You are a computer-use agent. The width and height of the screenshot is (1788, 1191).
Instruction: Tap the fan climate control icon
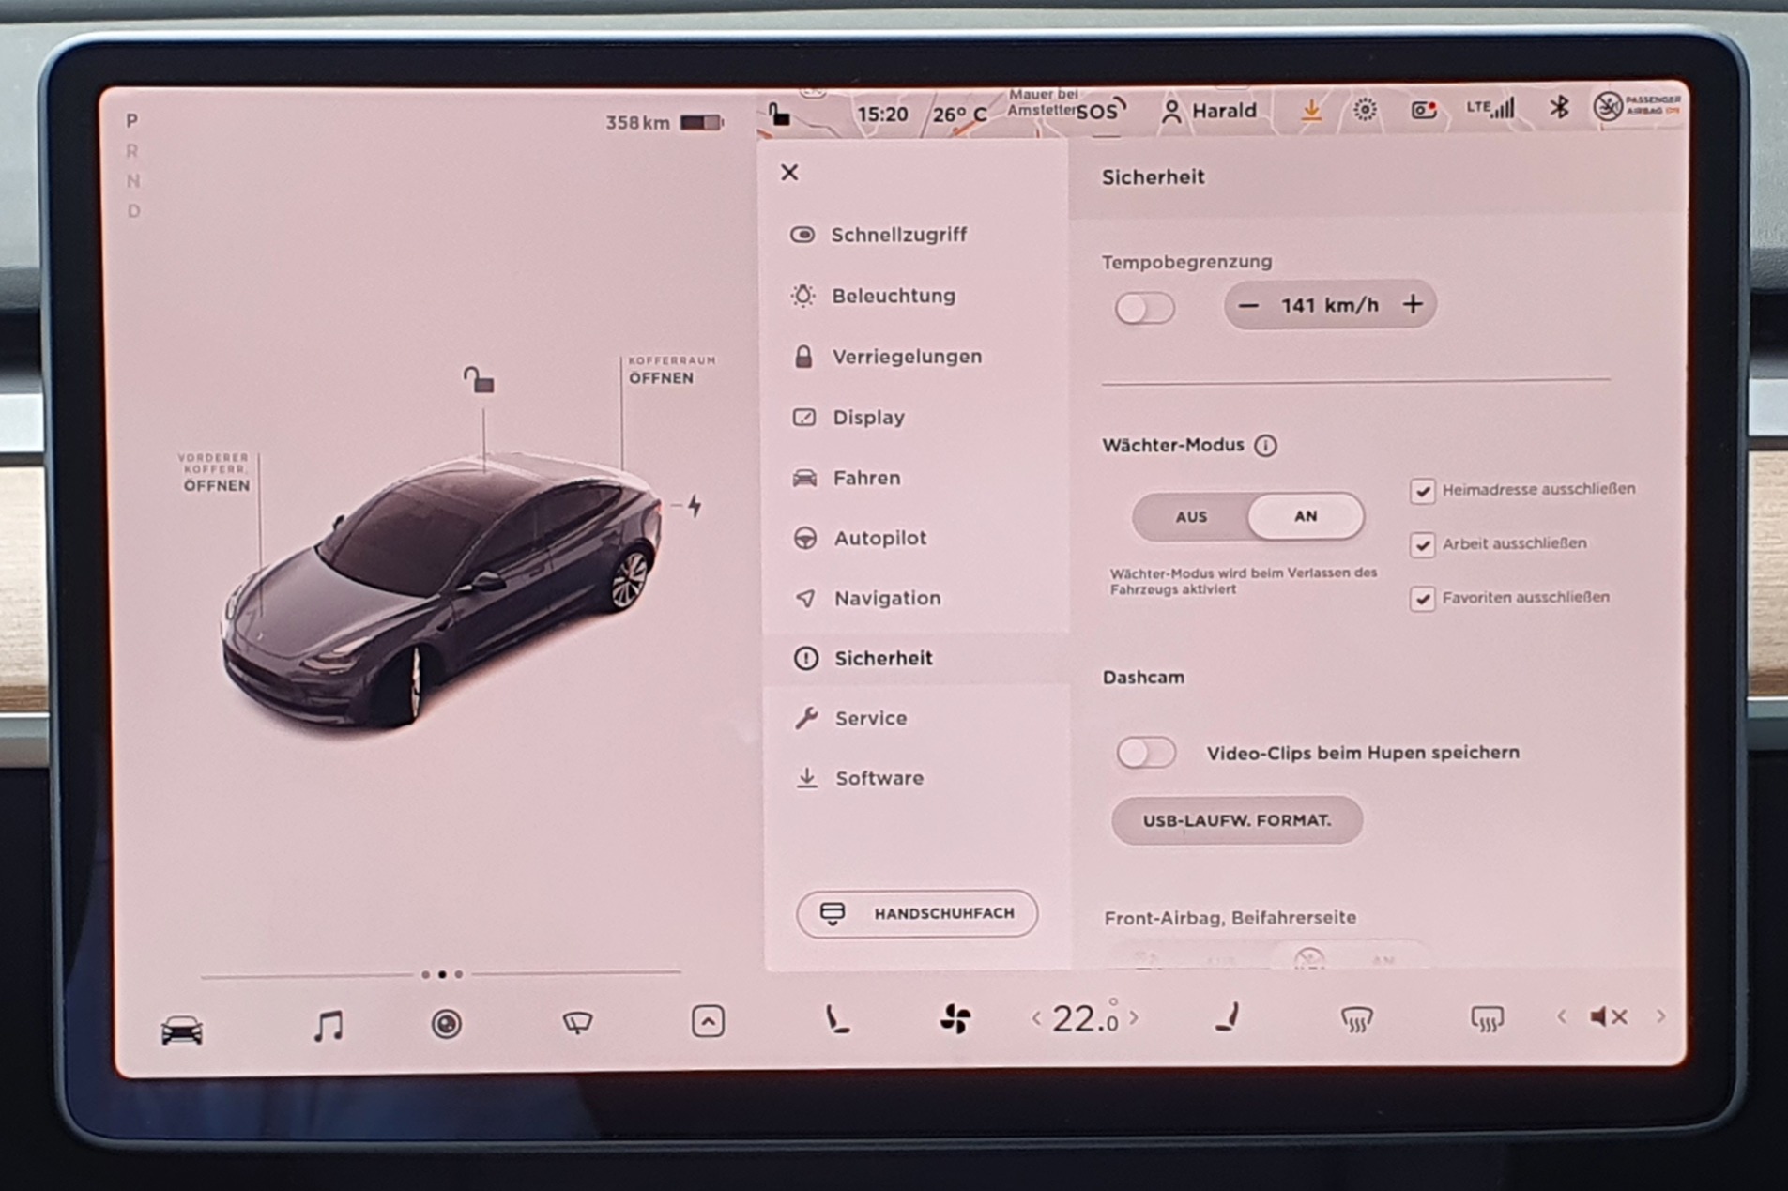pos(955,1019)
